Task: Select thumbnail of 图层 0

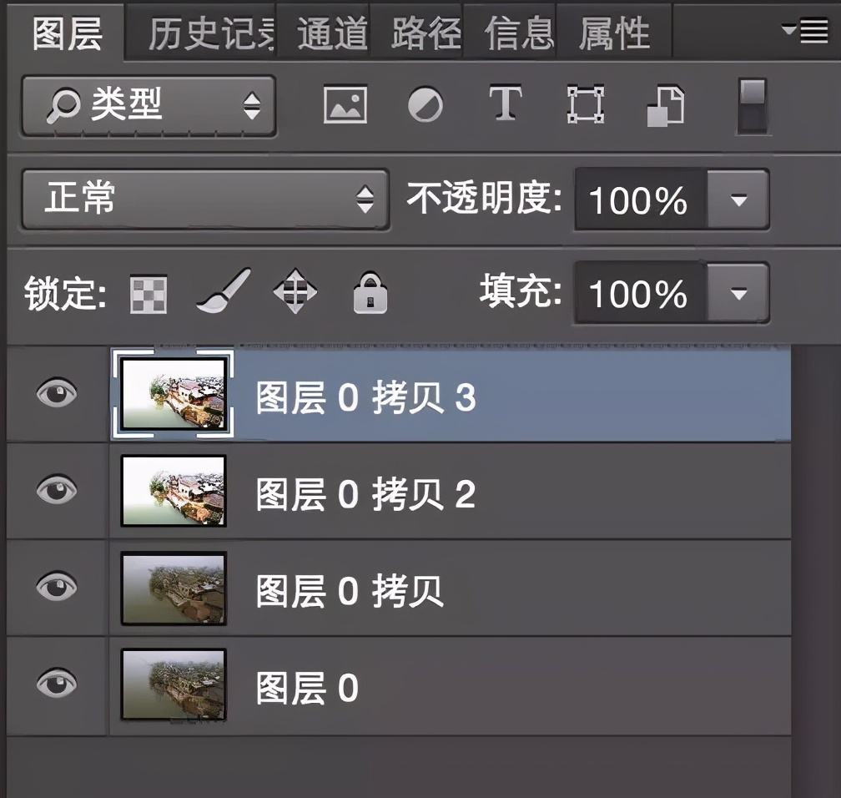Action: tap(174, 684)
